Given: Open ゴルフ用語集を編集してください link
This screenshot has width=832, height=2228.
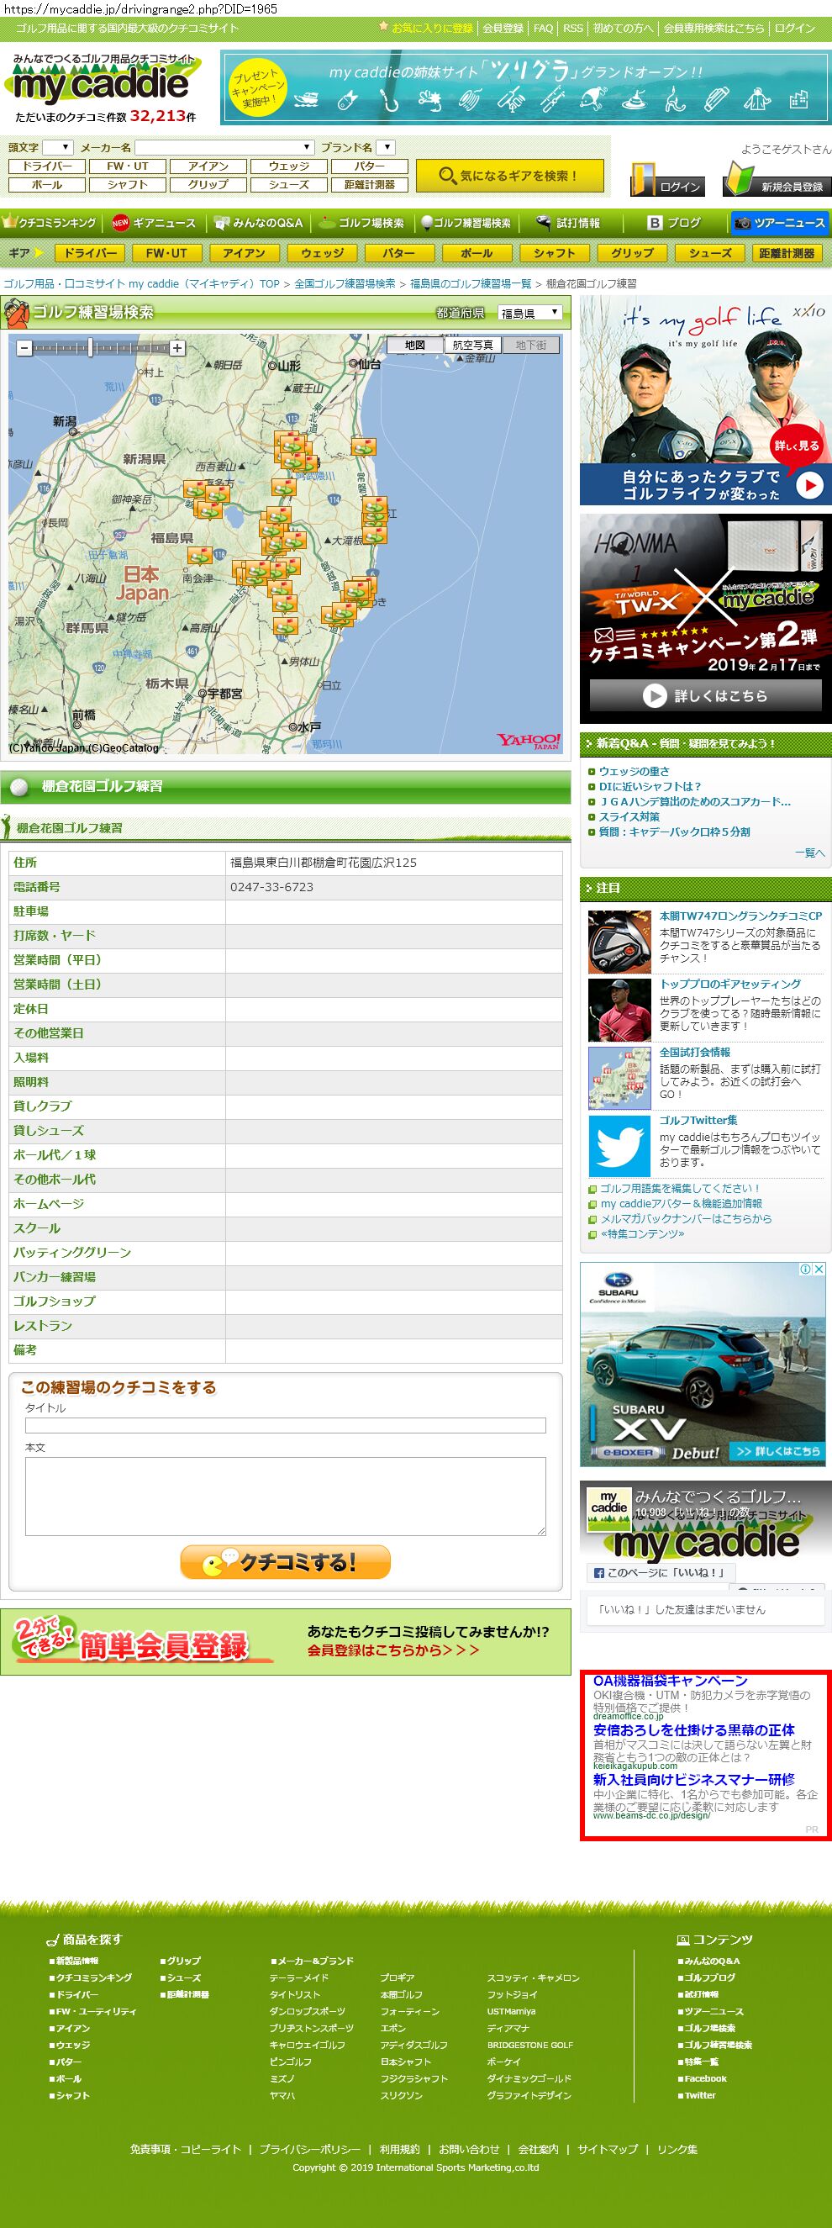Looking at the screenshot, I should 679,1188.
